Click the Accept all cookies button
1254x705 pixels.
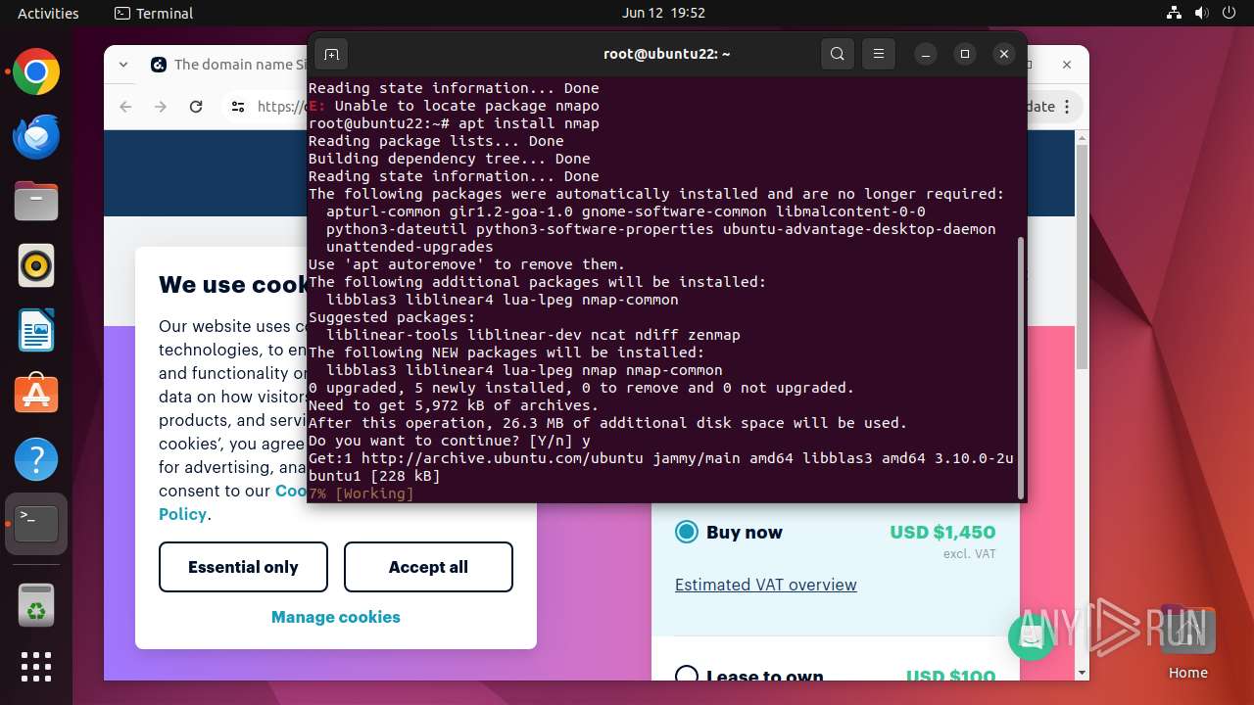428,567
